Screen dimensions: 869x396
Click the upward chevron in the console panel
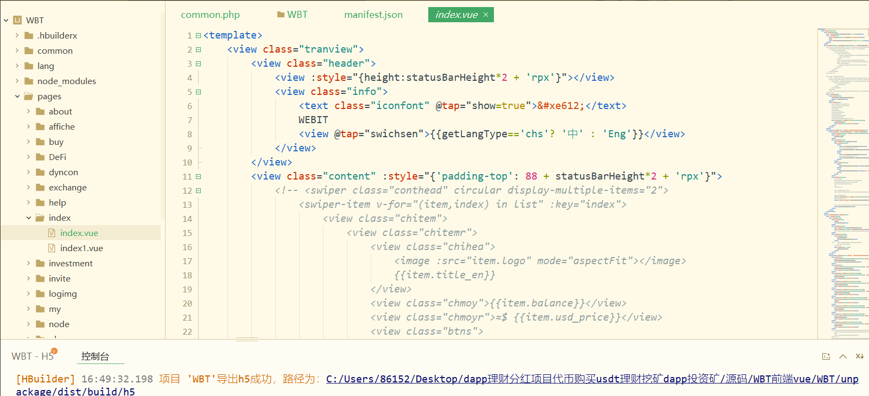[843, 356]
